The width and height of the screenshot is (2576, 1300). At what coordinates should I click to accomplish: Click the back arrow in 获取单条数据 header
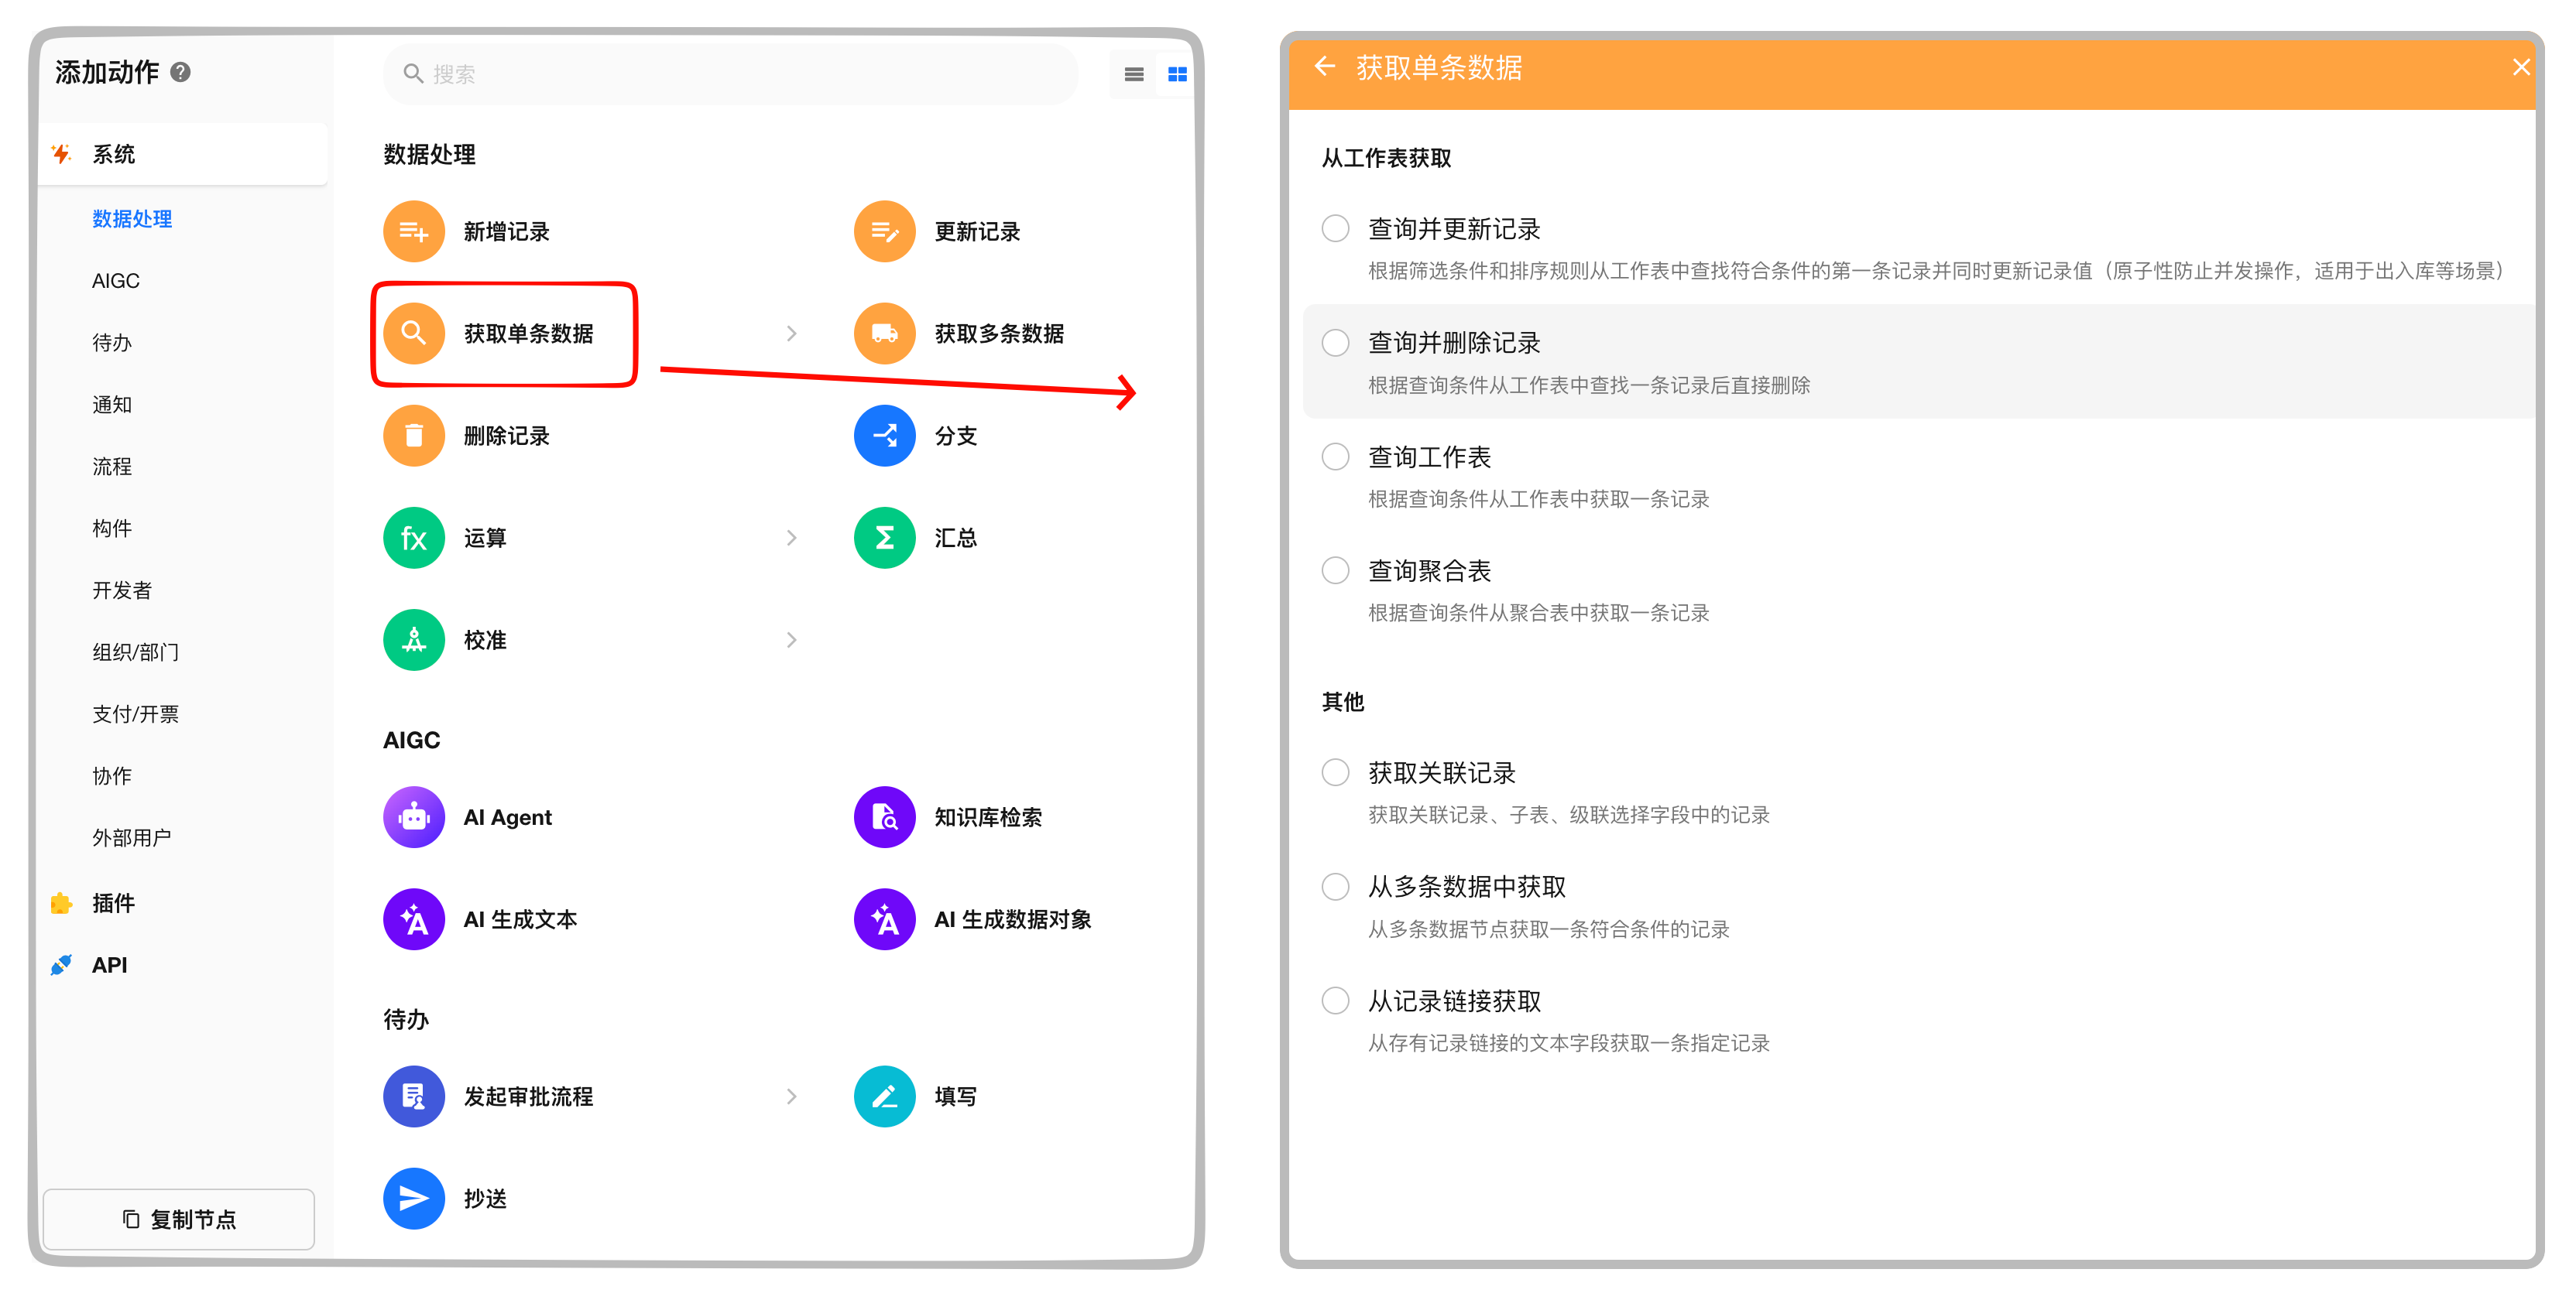(1325, 67)
